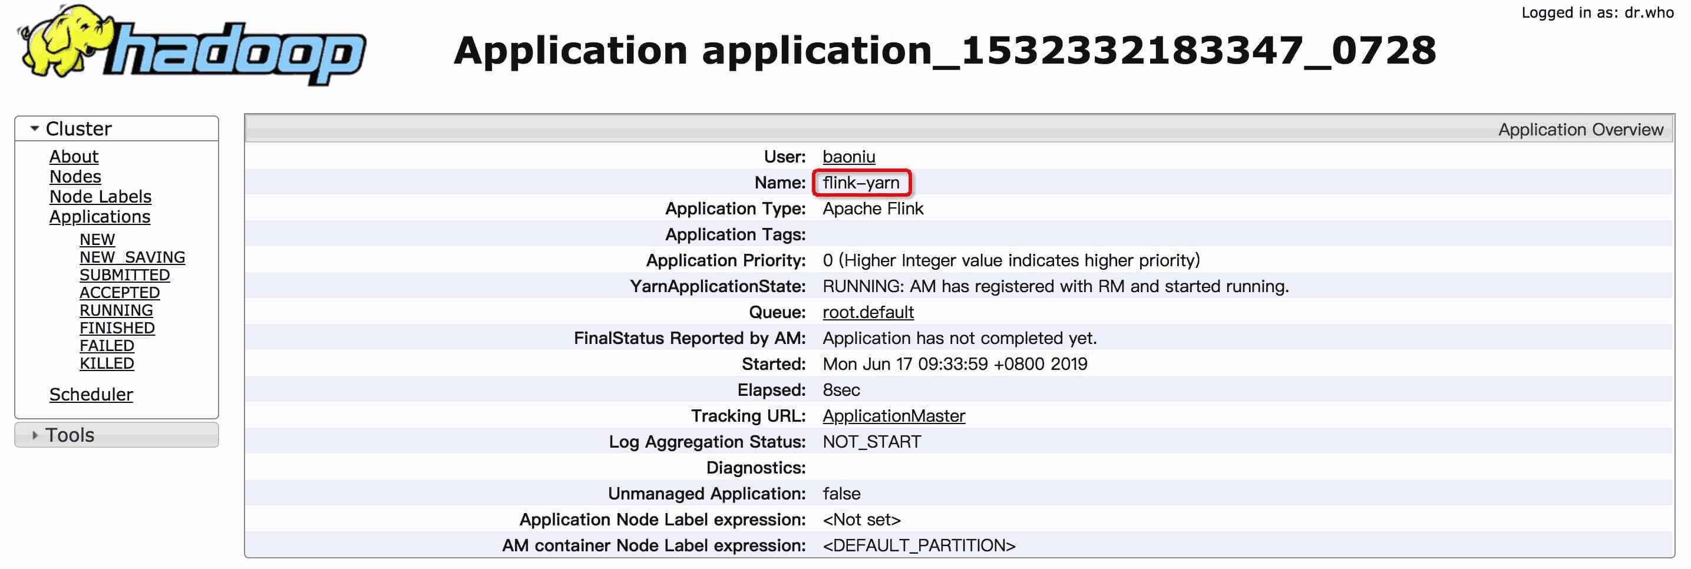Click the Unmanaged Application value false

click(841, 494)
